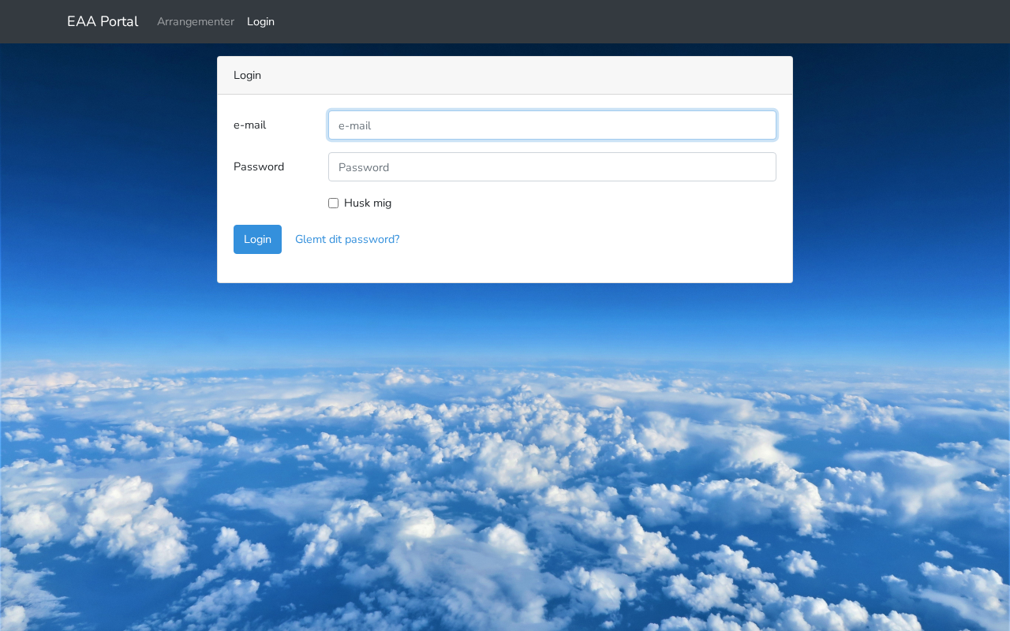The image size is (1010, 631).
Task: Open the EAA Portal home link
Action: pos(103,21)
